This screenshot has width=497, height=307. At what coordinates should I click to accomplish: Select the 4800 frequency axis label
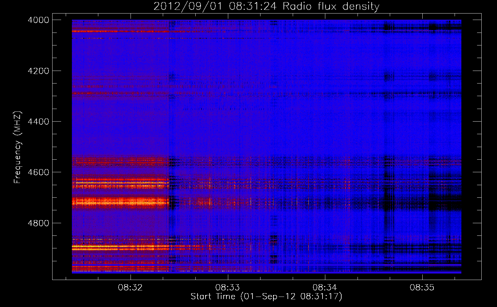click(x=38, y=223)
